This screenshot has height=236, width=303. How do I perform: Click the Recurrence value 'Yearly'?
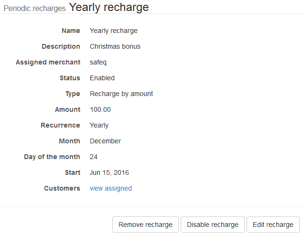pos(99,125)
